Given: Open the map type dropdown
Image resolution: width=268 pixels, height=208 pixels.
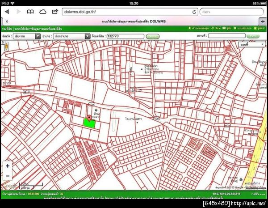Looking at the screenshot, I should [251, 45].
